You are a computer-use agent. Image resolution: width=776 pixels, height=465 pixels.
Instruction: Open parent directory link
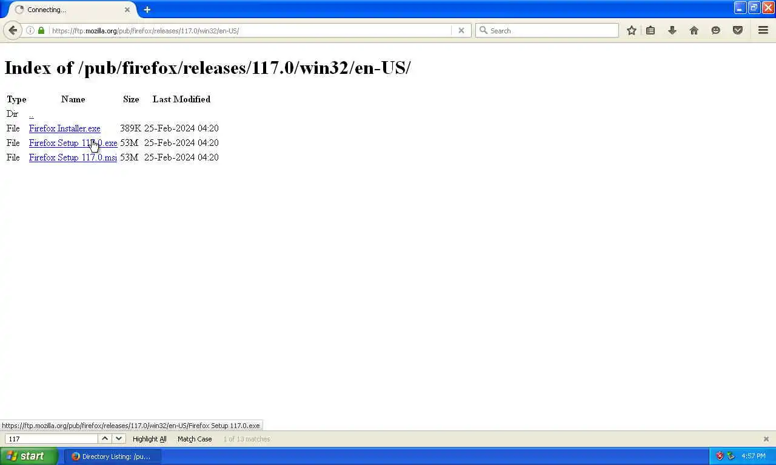(x=31, y=114)
